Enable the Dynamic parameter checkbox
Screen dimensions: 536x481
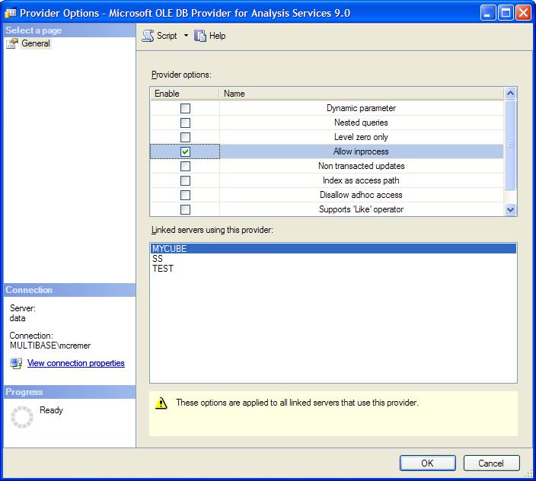(185, 108)
